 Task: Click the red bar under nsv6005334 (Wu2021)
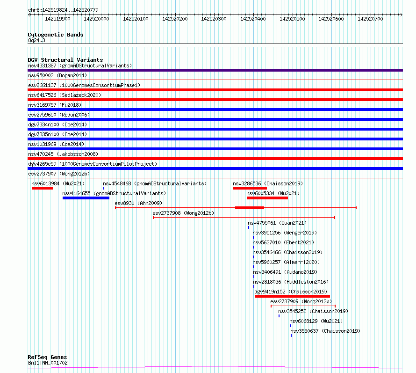point(267,198)
